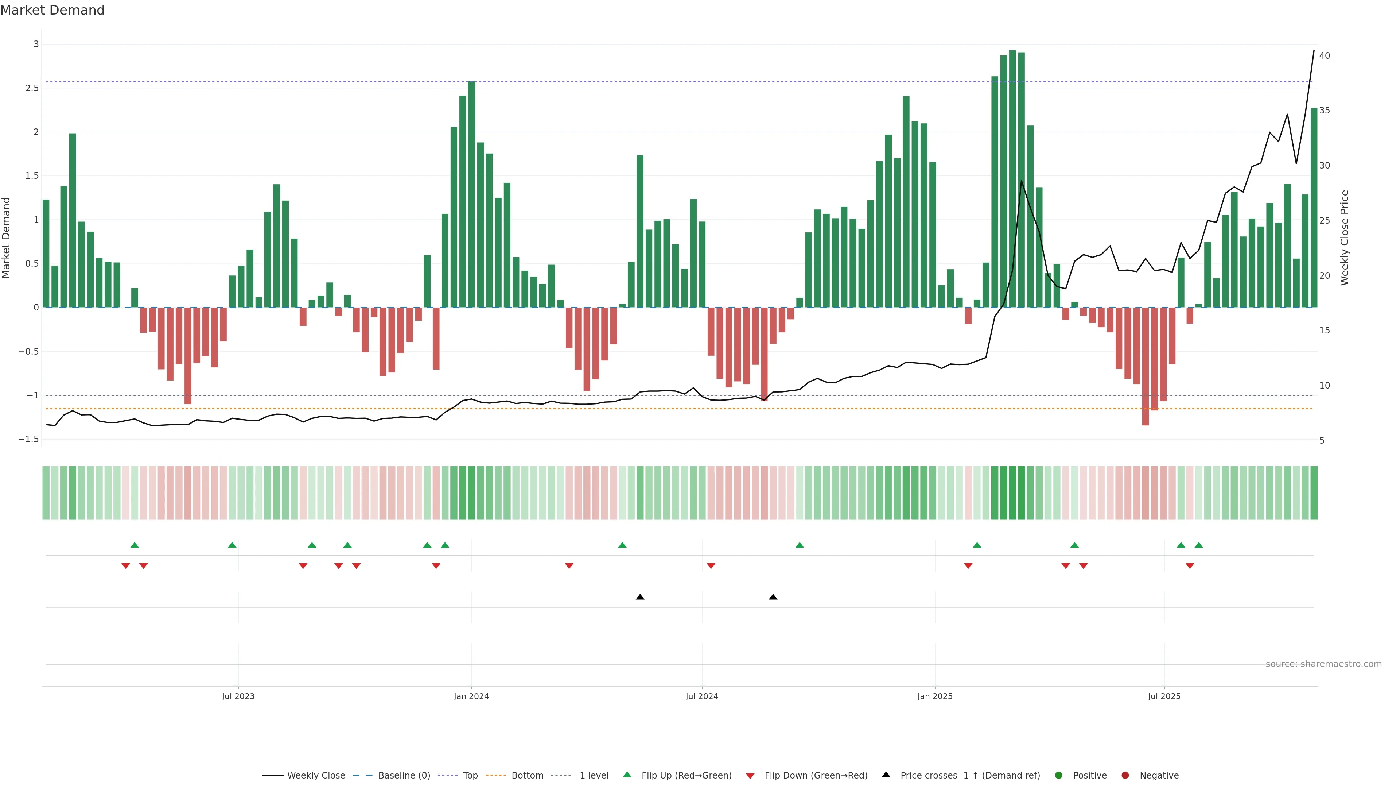Click the green Positive circle legend icon
Viewport: 1400px width, 788px height.
pyautogui.click(x=1058, y=776)
